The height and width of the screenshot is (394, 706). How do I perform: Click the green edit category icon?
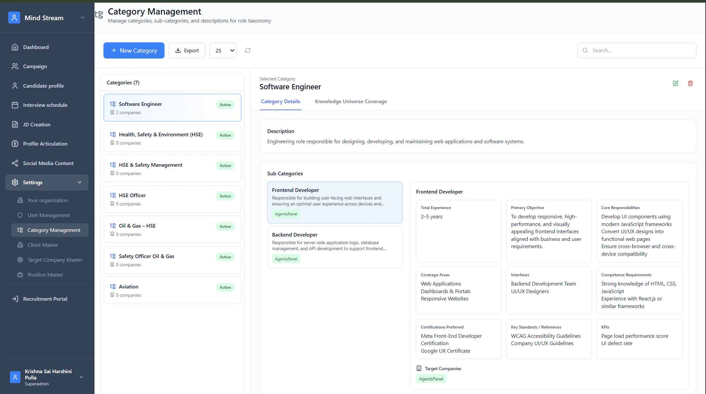676,83
